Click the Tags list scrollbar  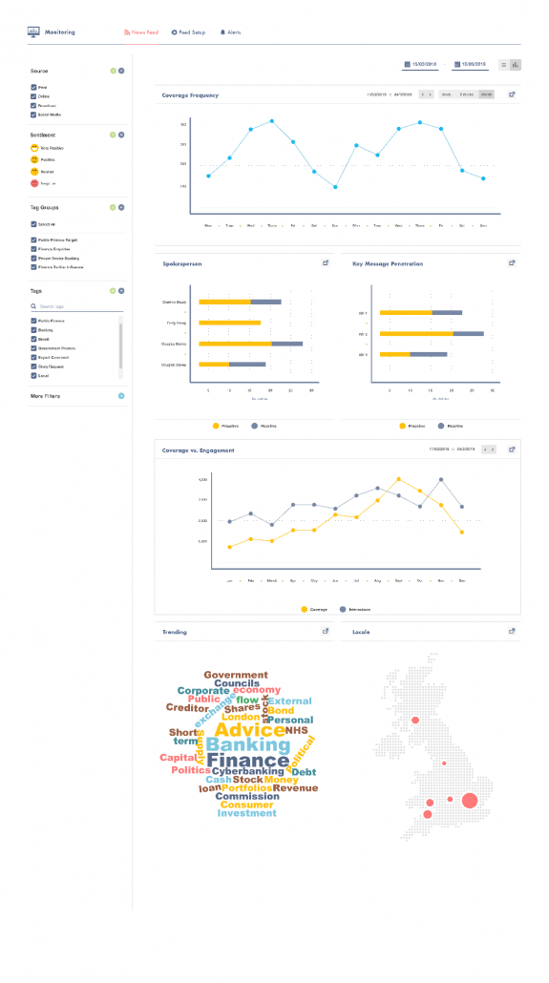(x=121, y=348)
